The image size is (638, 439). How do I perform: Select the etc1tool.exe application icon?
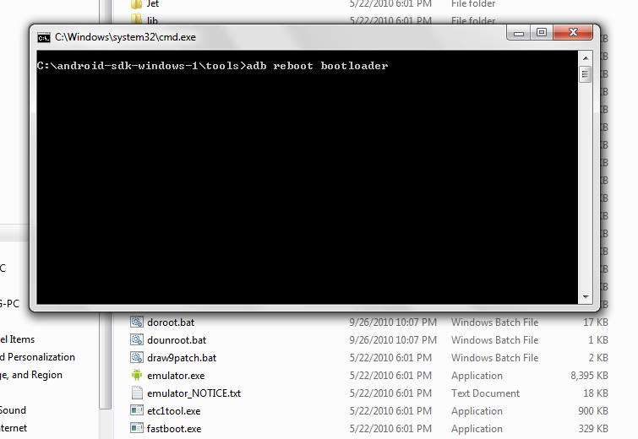[x=137, y=410]
